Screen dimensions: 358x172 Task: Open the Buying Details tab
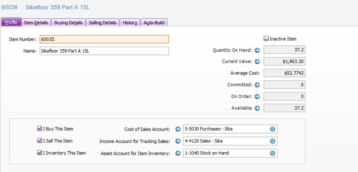coord(68,23)
